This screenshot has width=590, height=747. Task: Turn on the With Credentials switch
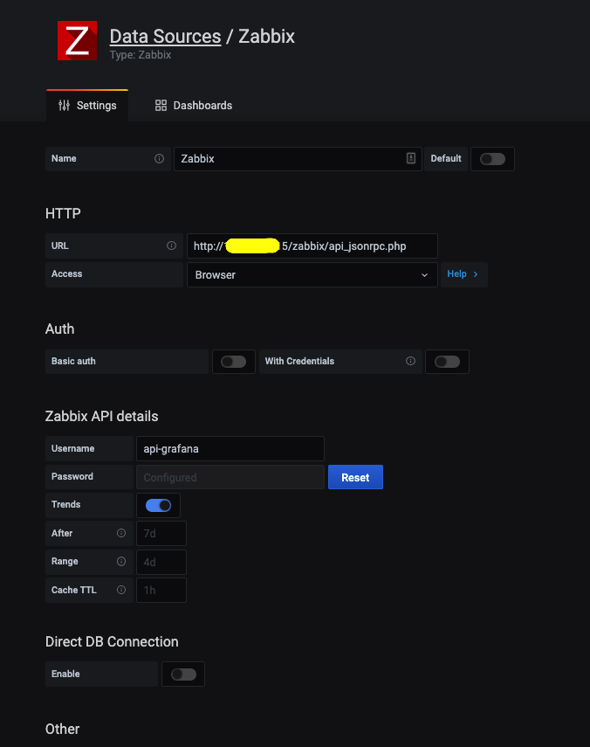coord(447,362)
